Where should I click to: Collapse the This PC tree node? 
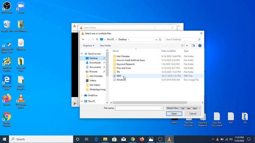tap(82, 101)
